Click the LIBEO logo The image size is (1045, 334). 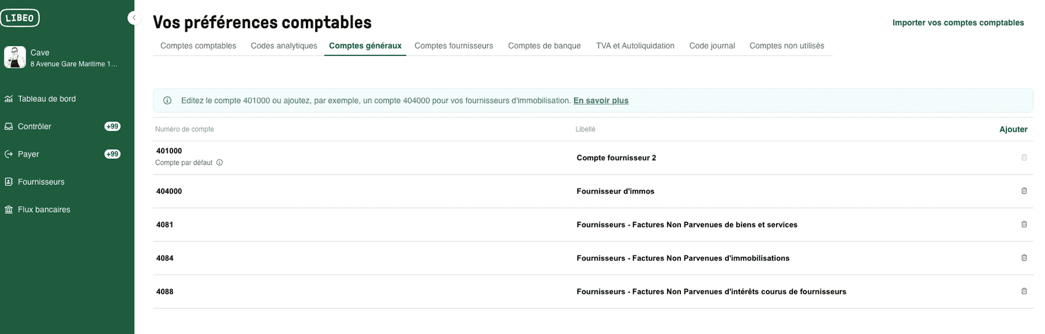point(20,17)
